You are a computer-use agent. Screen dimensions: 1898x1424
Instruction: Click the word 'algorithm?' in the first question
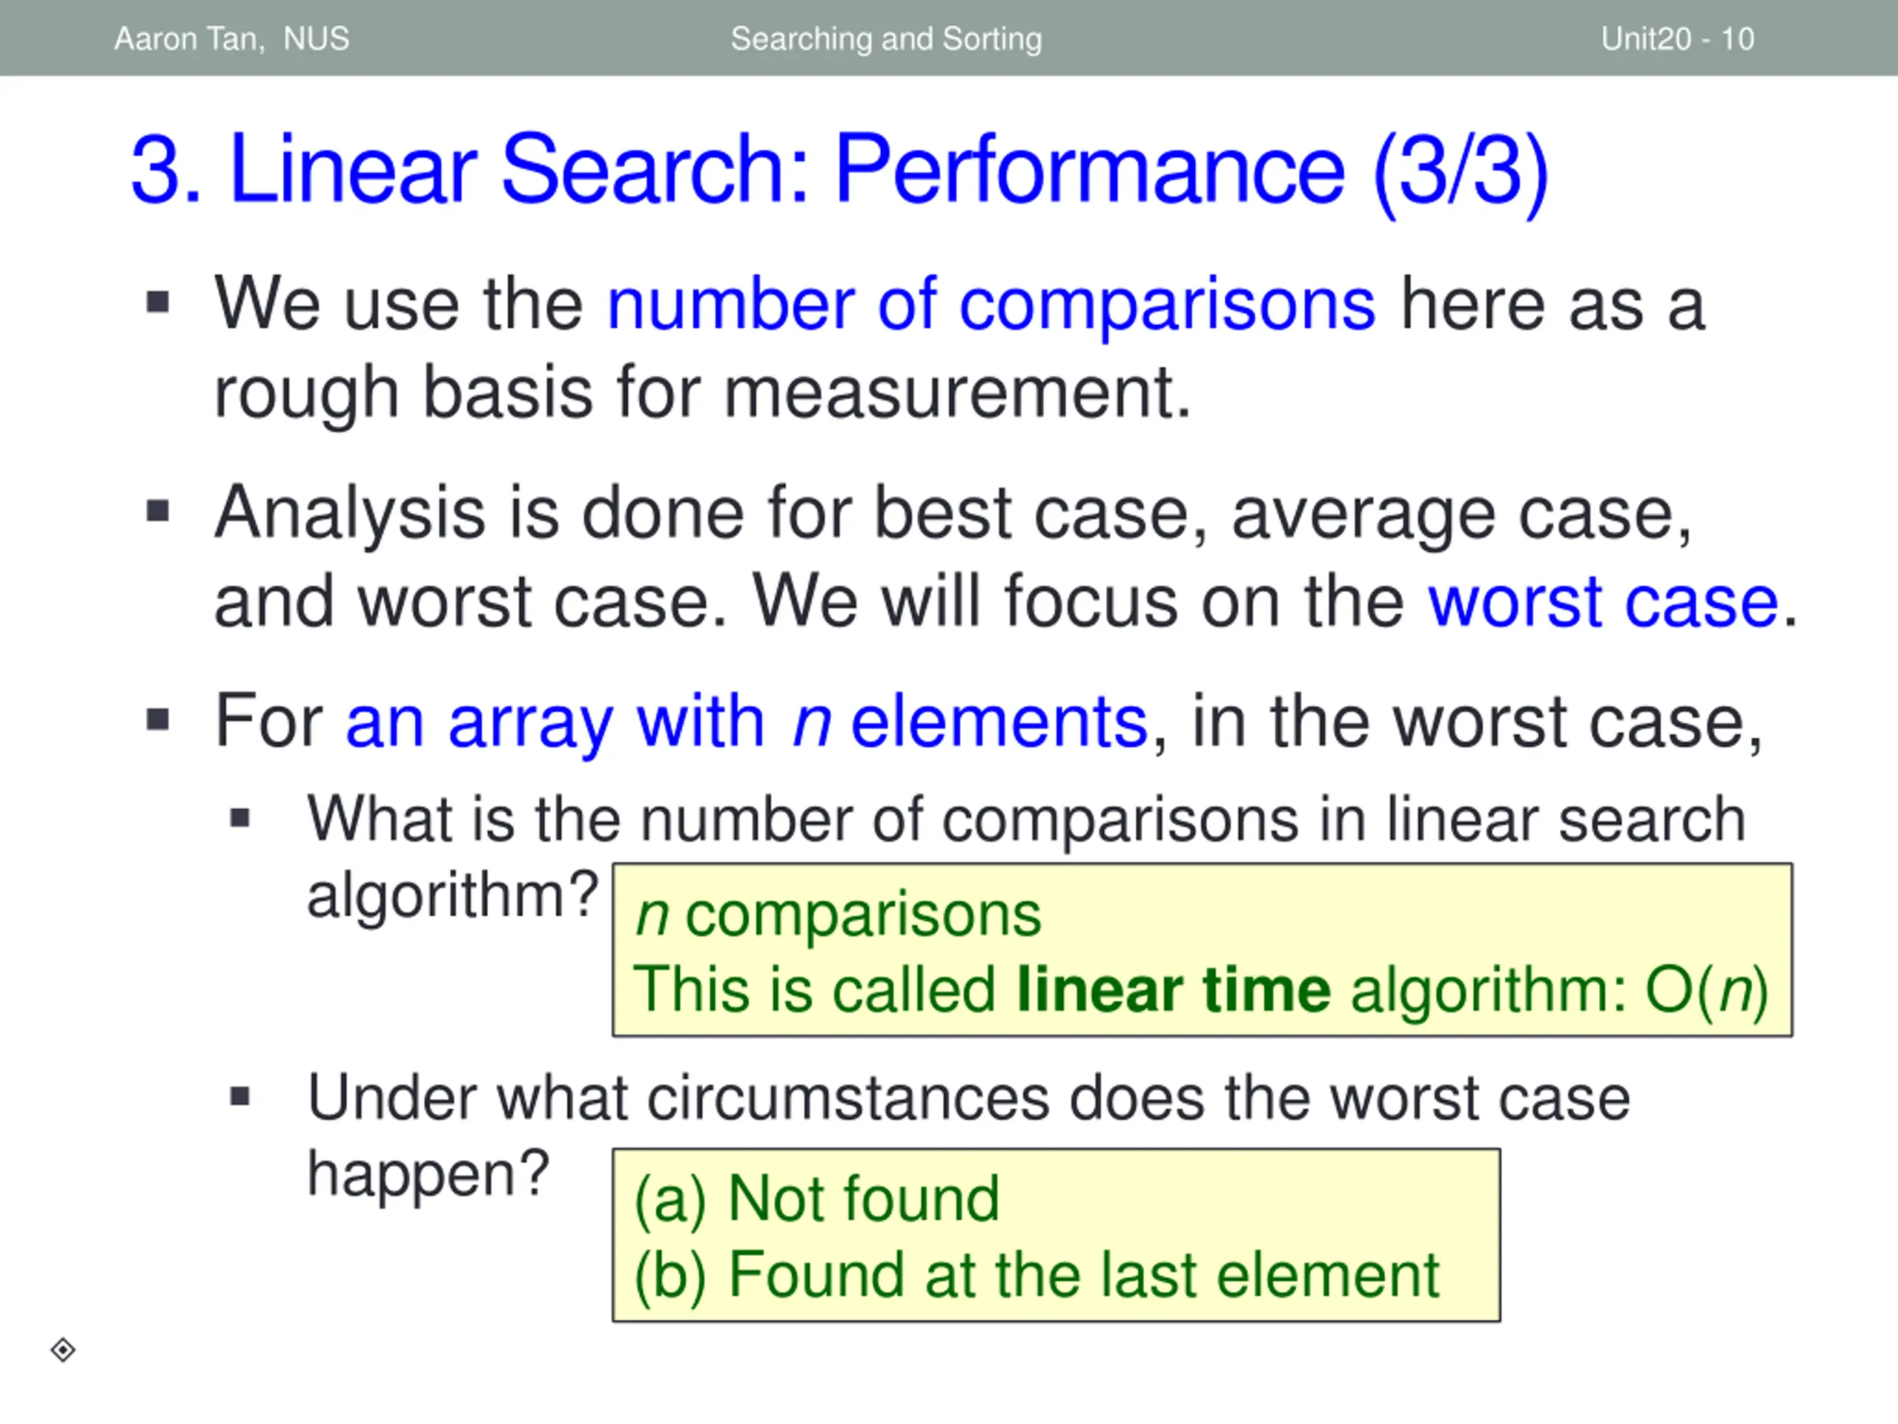[452, 896]
